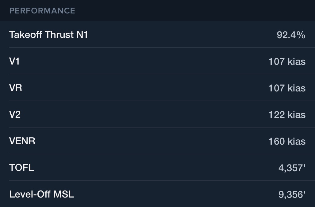Select the Level-Off MSL row label
The width and height of the screenshot is (315, 207).
(x=42, y=194)
